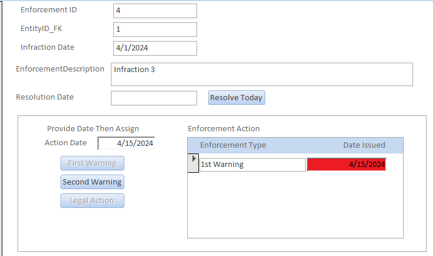Click the red Date Issued cell
This screenshot has height=256, width=433.
tap(347, 165)
